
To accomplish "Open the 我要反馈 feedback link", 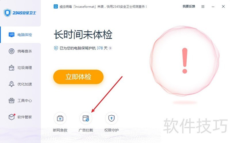I will pos(189,6).
